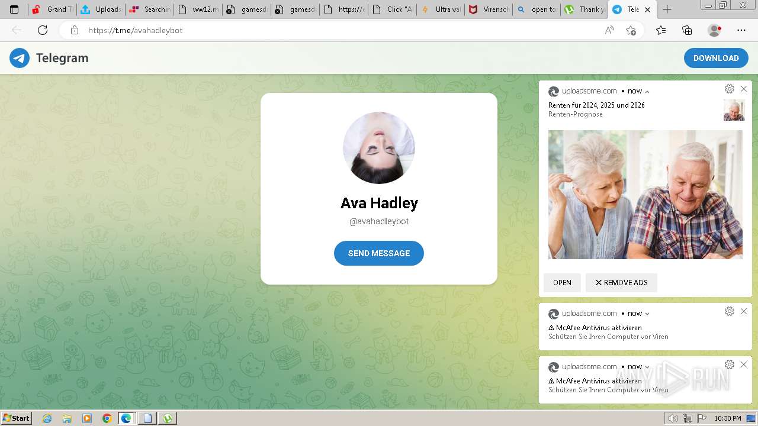Viewport: 758px width, 426px height.
Task: Click the 10:30 PM system clock
Action: pyautogui.click(x=727, y=418)
